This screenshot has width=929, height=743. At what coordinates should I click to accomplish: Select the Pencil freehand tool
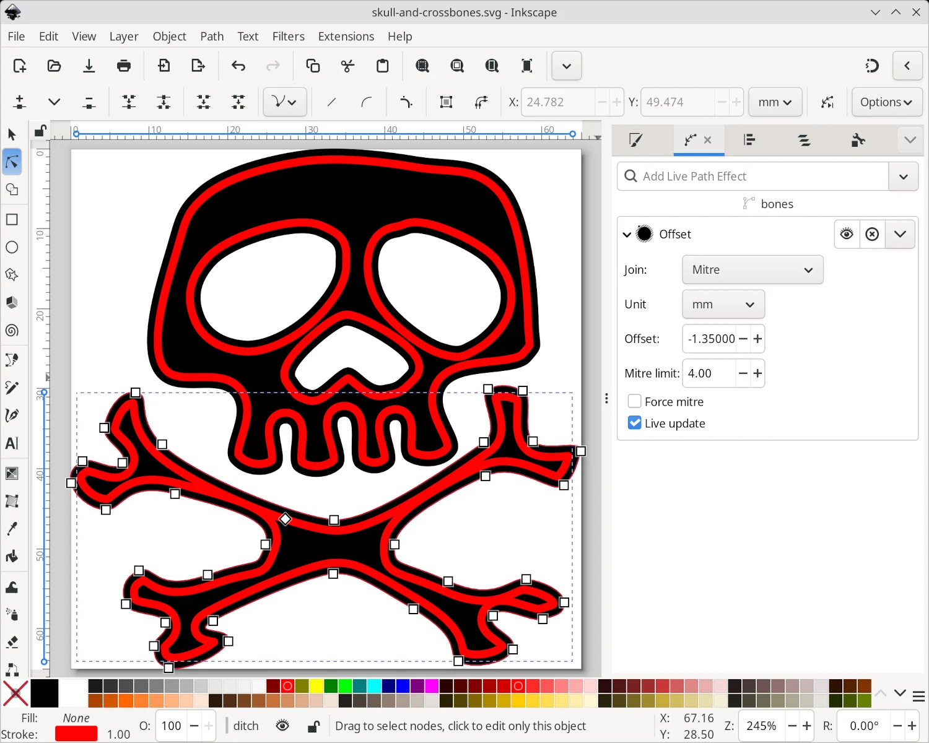coord(12,388)
